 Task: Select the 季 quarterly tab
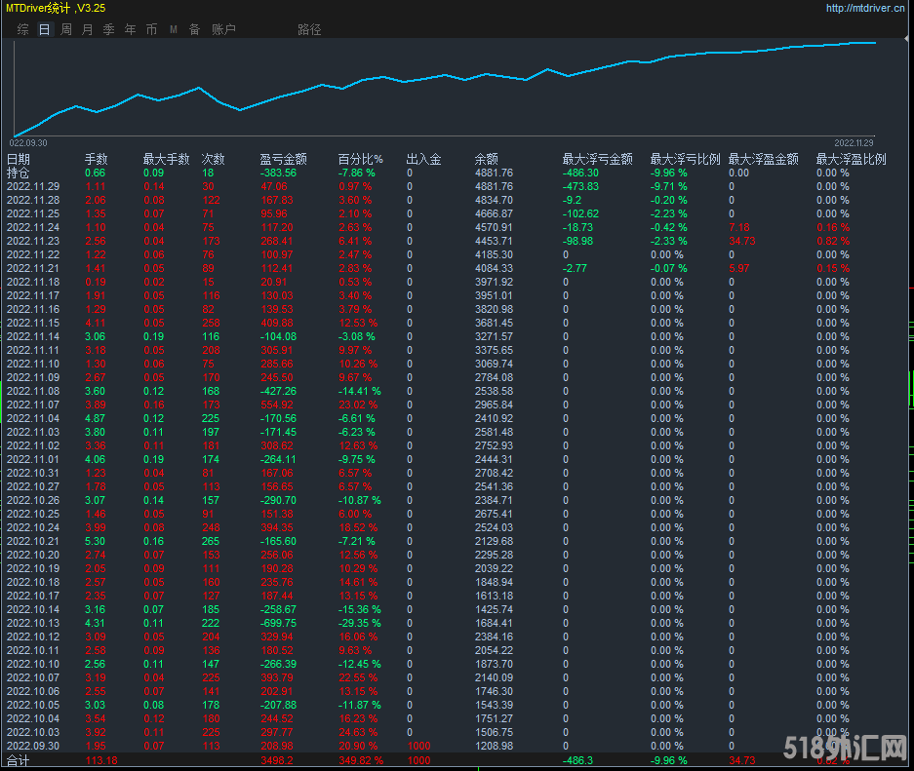pos(109,29)
